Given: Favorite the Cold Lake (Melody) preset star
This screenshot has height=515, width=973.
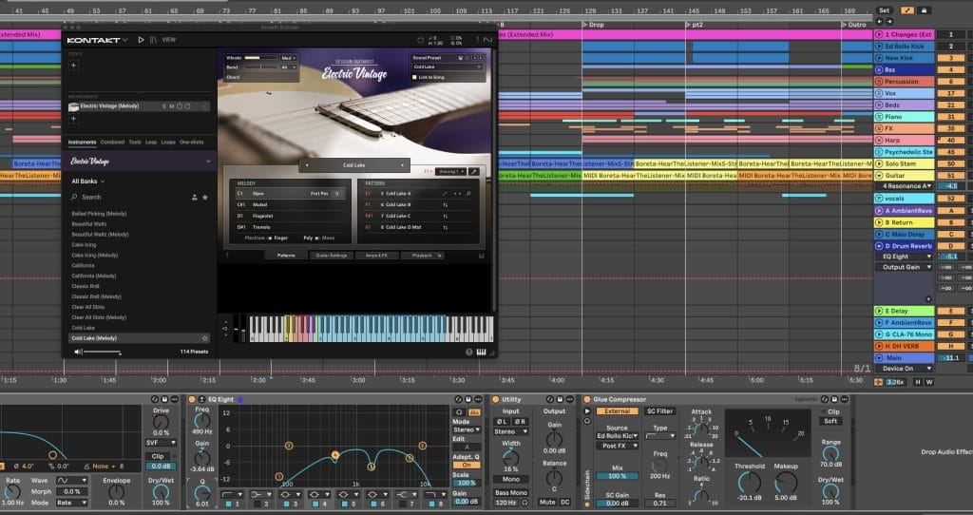Looking at the screenshot, I should coord(205,337).
